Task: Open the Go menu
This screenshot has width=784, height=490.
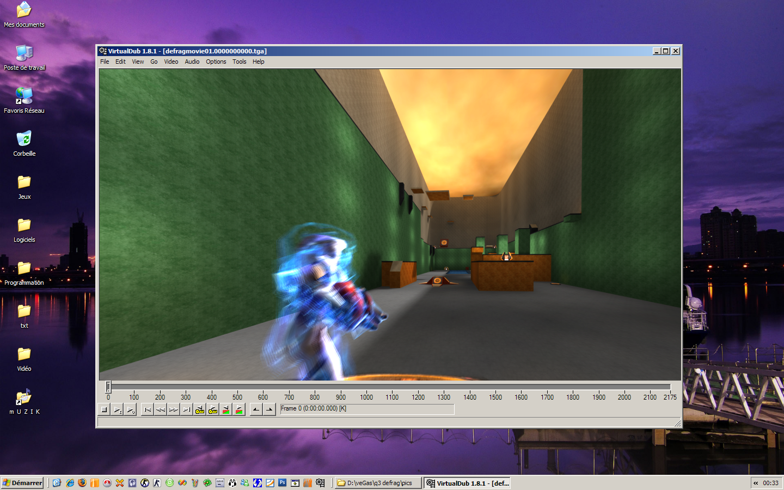Action: pos(154,62)
